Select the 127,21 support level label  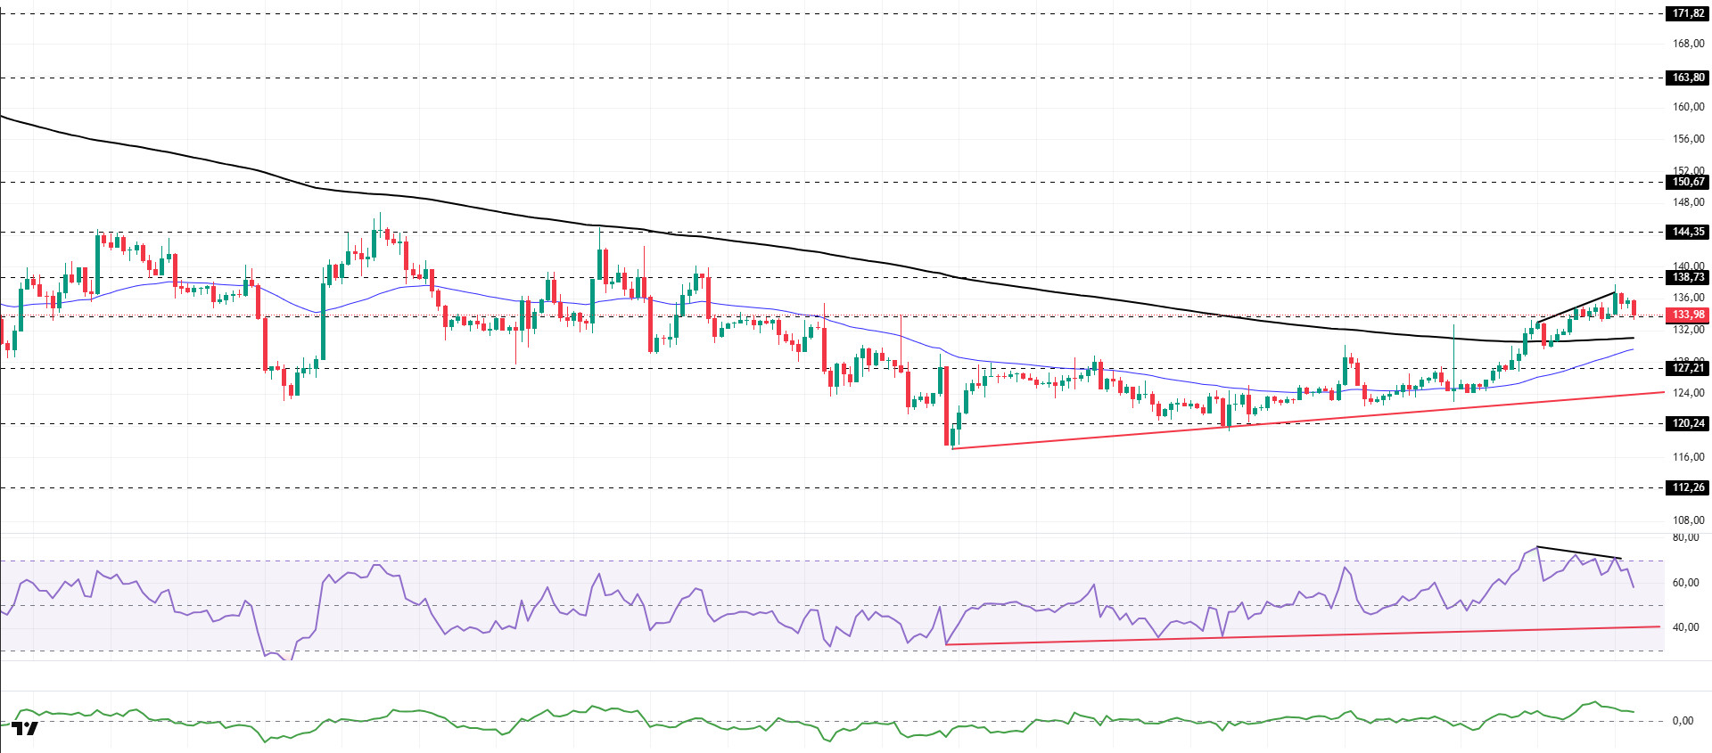click(1688, 368)
